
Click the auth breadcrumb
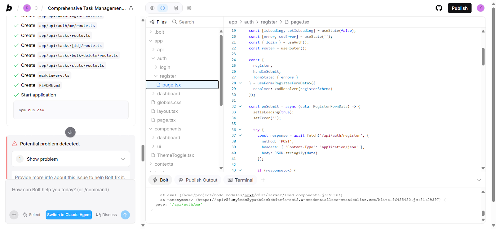249,22
